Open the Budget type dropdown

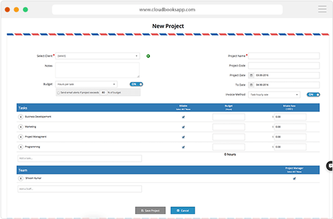click(86, 84)
